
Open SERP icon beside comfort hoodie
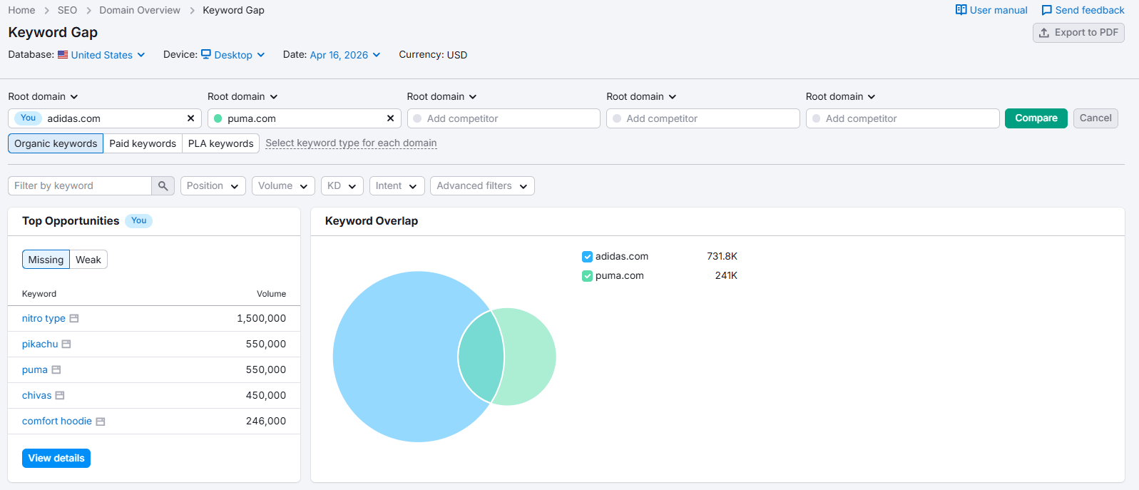[x=101, y=422]
